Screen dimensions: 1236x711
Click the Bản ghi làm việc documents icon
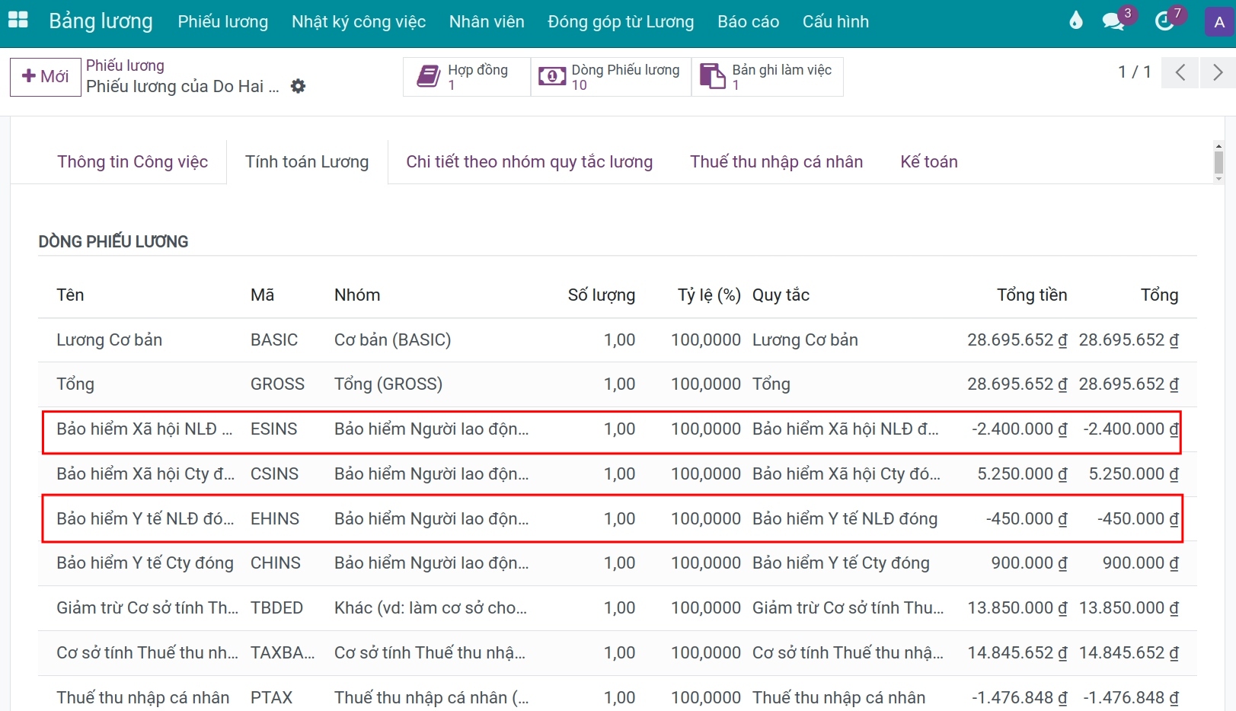tap(713, 76)
